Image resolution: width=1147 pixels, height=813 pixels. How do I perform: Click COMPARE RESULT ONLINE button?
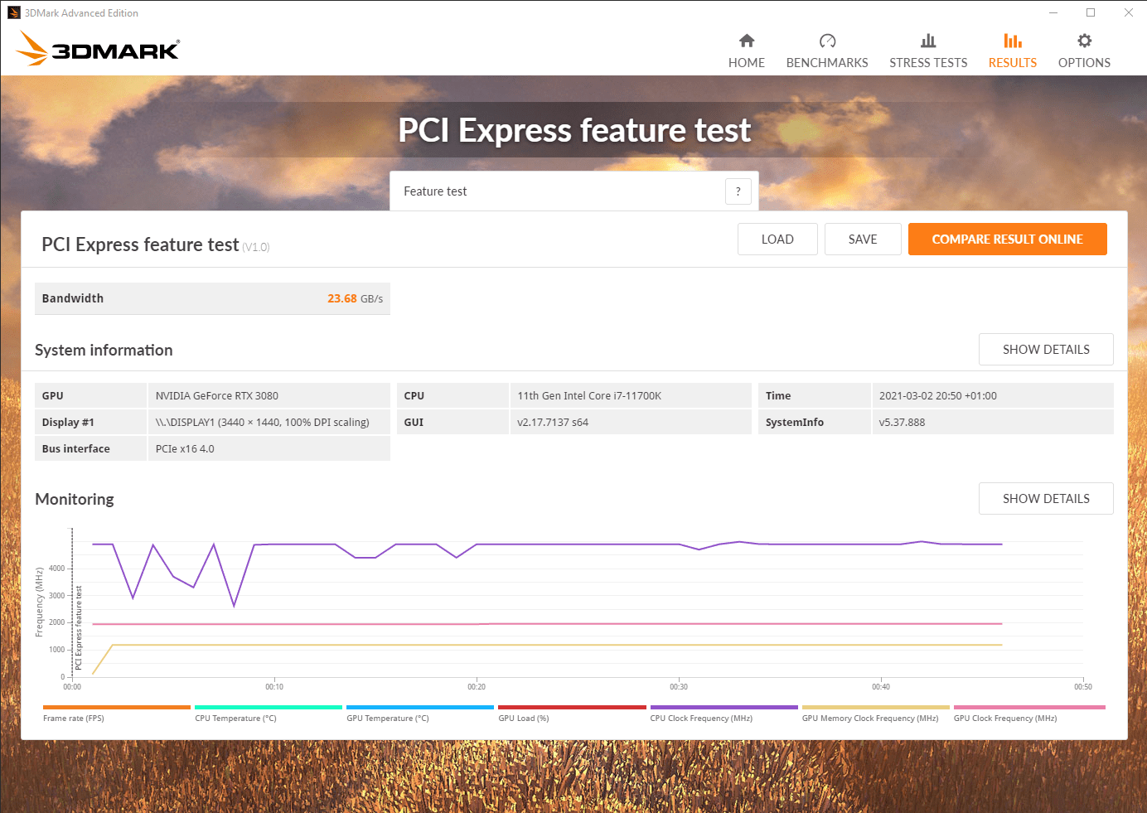click(1008, 240)
